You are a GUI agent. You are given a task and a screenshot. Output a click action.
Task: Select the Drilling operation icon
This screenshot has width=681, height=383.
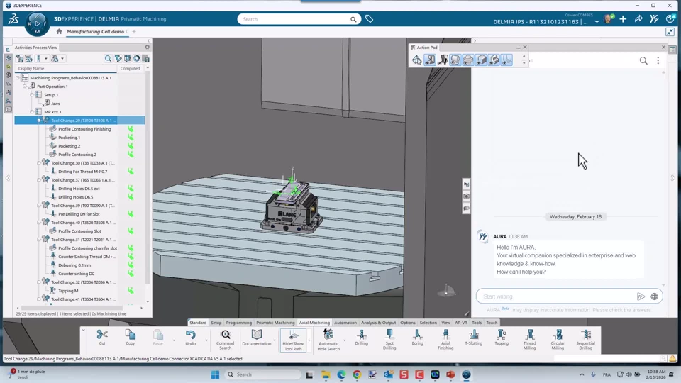click(x=361, y=334)
